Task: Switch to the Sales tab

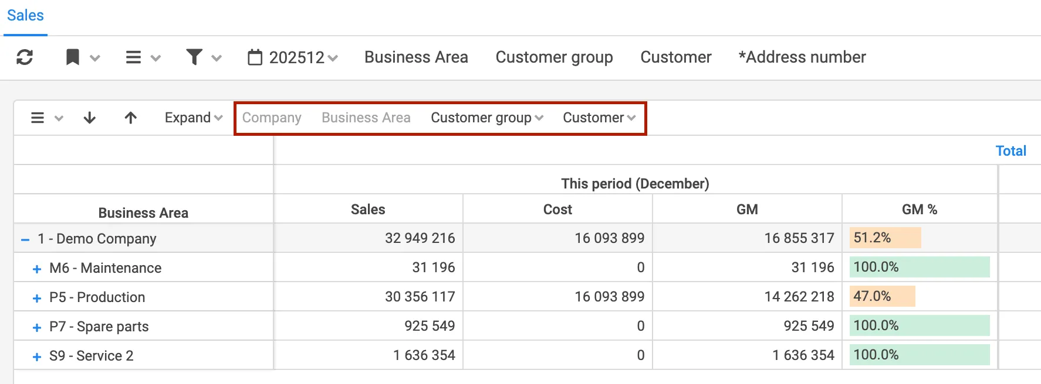Action: (x=25, y=16)
